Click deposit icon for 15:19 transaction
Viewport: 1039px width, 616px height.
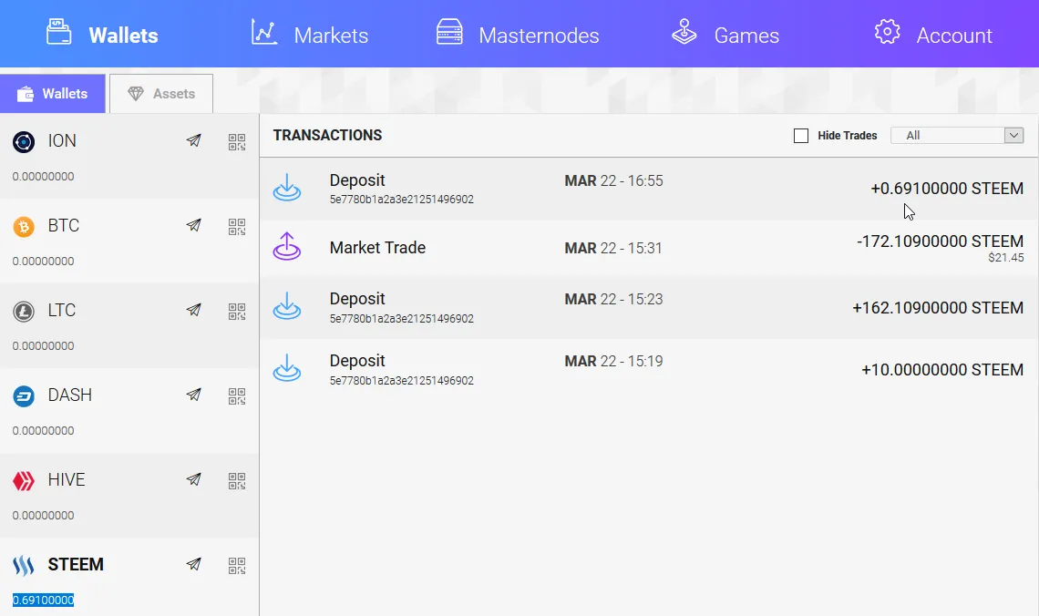point(287,367)
